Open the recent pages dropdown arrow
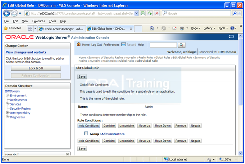Viewport: 245px width, 164px height. (x=20, y=13)
